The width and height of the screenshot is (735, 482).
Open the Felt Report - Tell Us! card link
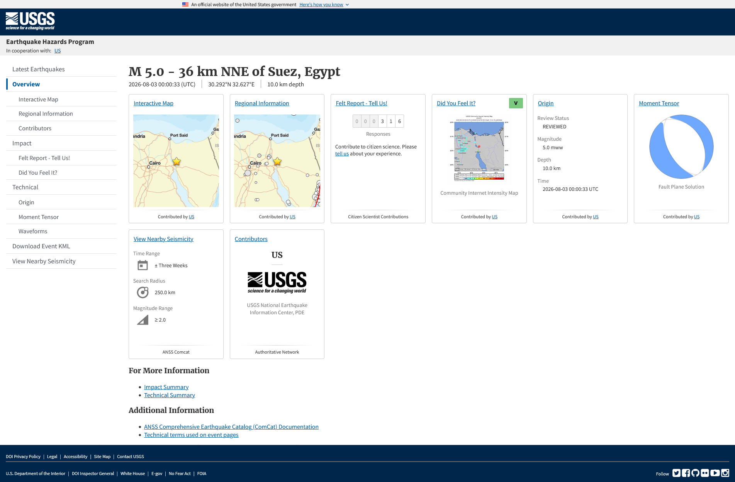[x=362, y=103]
